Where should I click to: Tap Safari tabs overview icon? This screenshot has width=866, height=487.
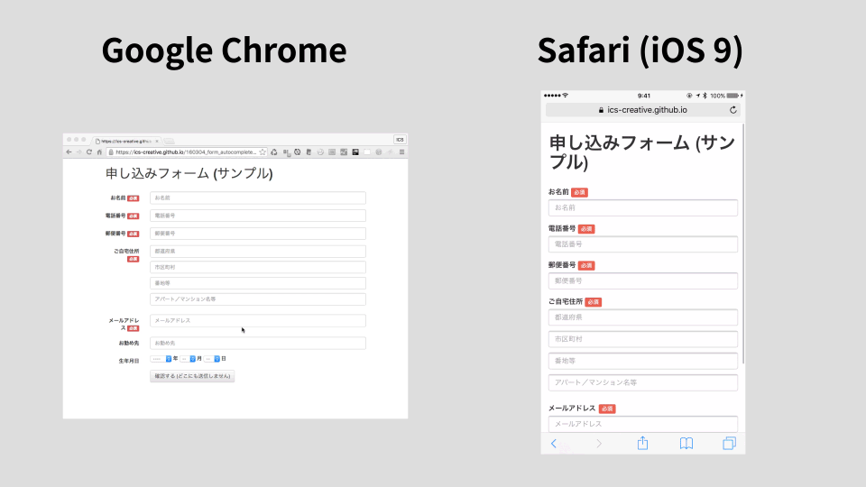pyautogui.click(x=729, y=443)
